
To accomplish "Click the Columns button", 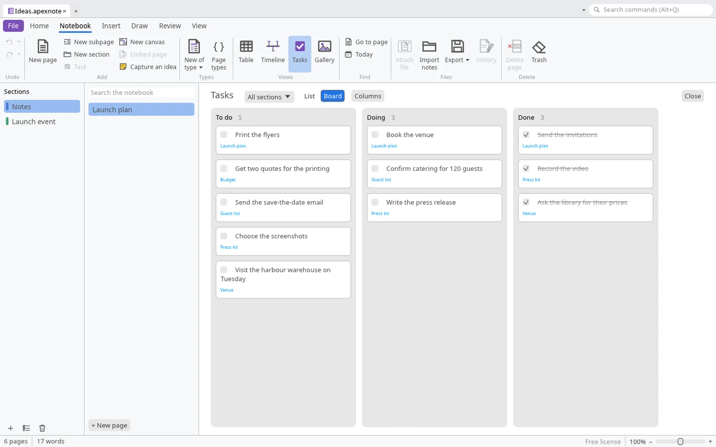I will 368,96.
